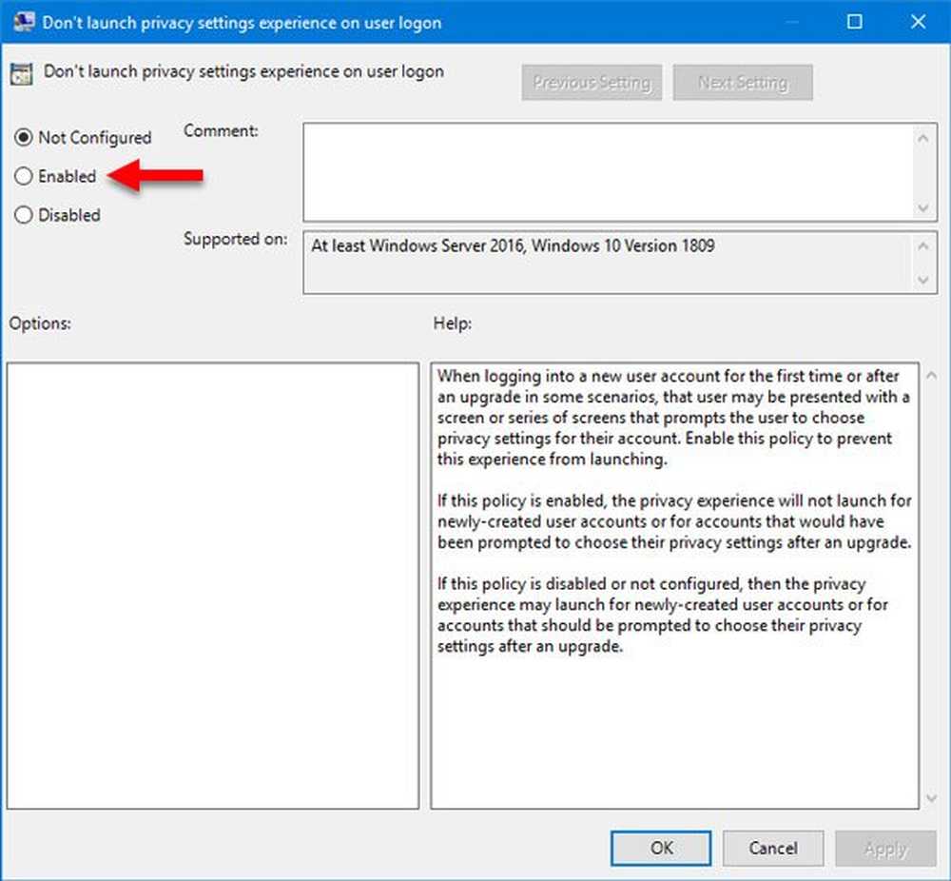The image size is (951, 881).
Task: Click the paragraph 'If this policy is enabled'
Action: coord(674,521)
